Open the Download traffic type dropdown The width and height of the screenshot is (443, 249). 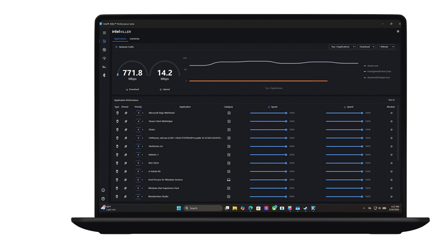[367, 47]
